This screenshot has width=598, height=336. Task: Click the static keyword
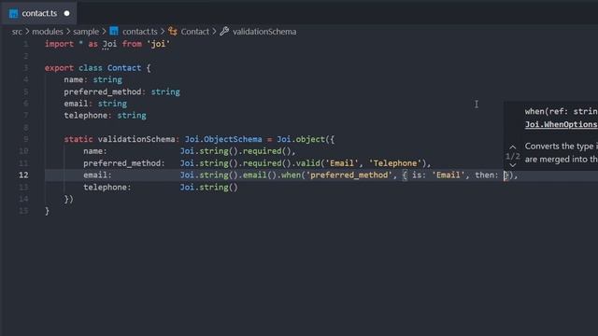[78, 139]
